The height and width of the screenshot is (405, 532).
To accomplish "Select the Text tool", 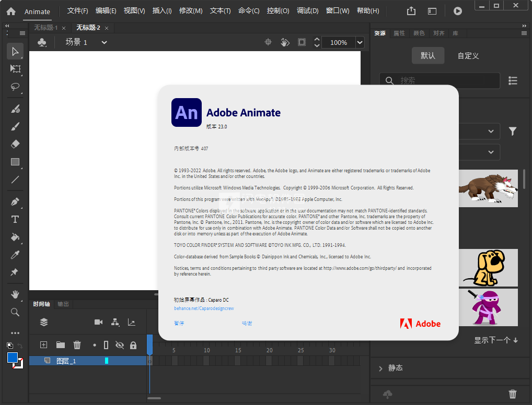I will coord(15,219).
